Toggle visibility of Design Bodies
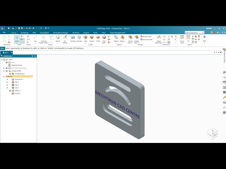This screenshot has height=169, width=226. click(x=7, y=71)
